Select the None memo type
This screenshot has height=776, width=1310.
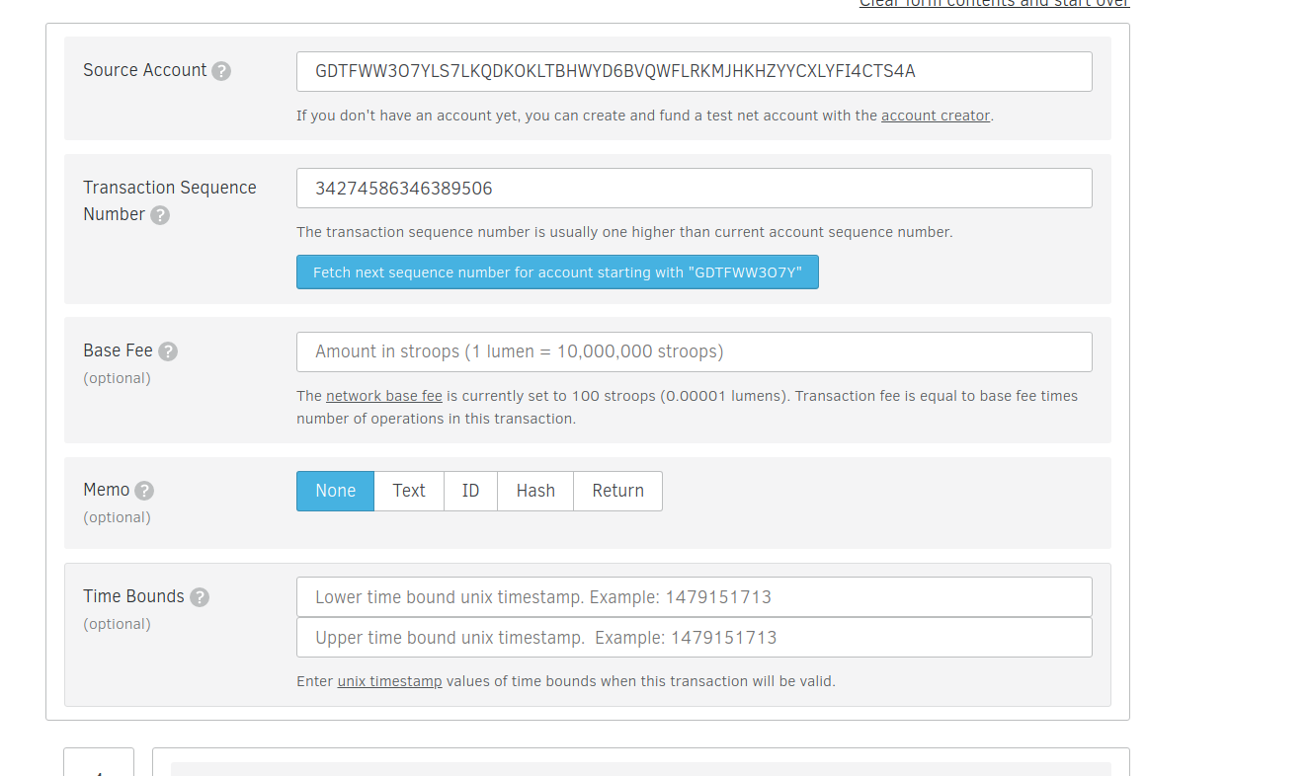(335, 491)
